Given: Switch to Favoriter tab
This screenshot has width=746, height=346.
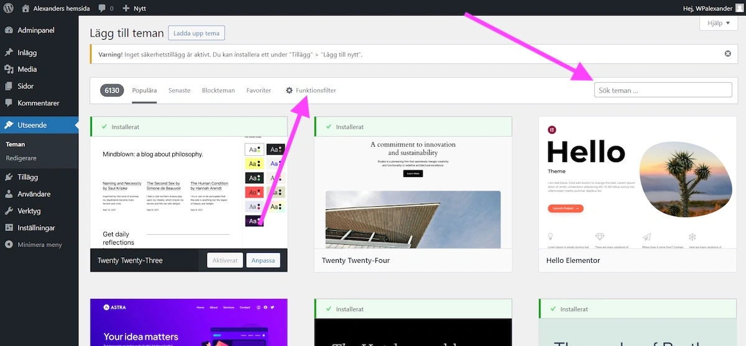Looking at the screenshot, I should tap(259, 91).
